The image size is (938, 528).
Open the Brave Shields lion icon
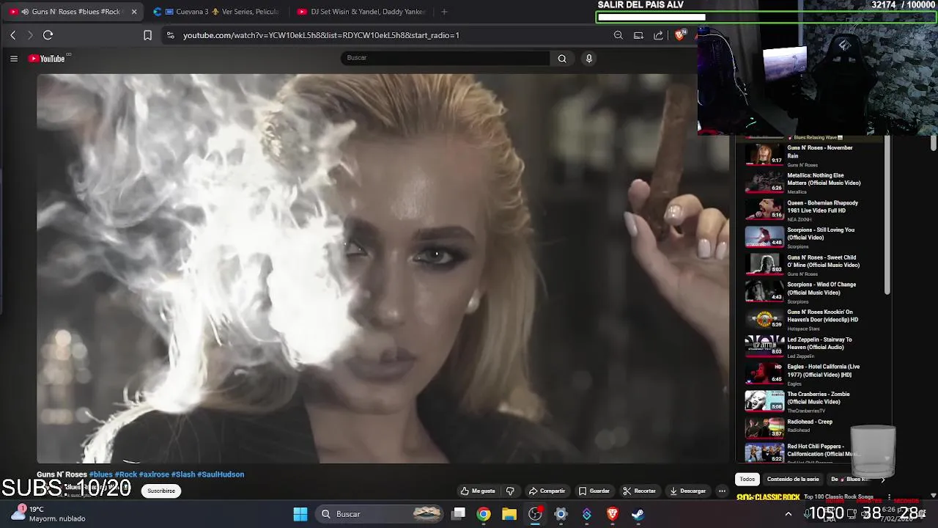coord(681,35)
